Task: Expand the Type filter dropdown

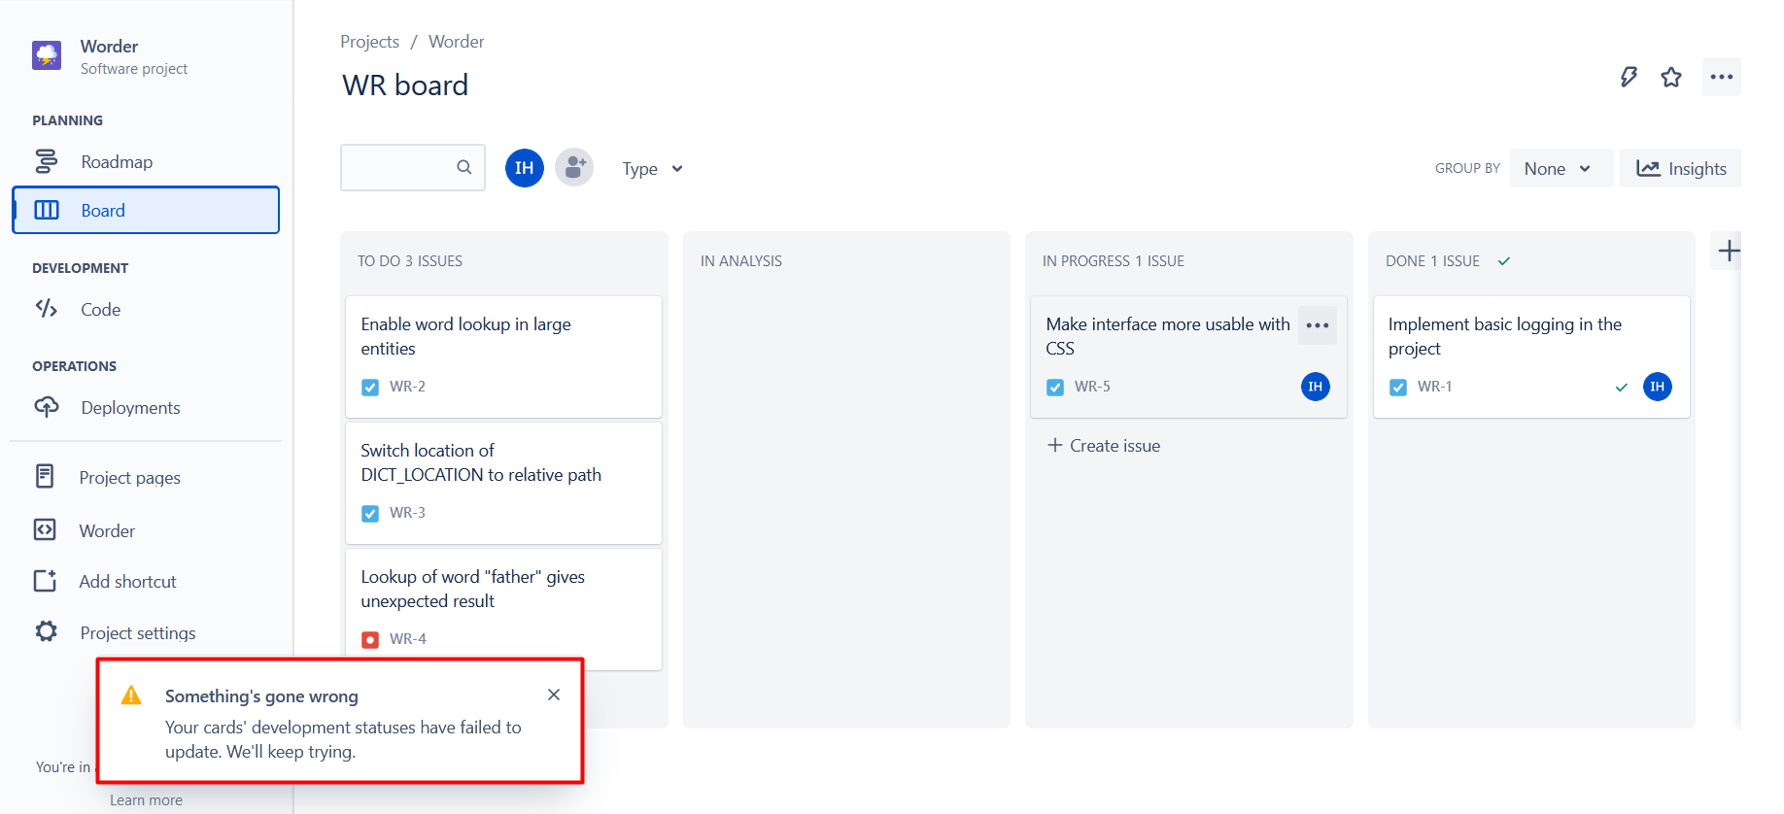Action: (x=653, y=168)
